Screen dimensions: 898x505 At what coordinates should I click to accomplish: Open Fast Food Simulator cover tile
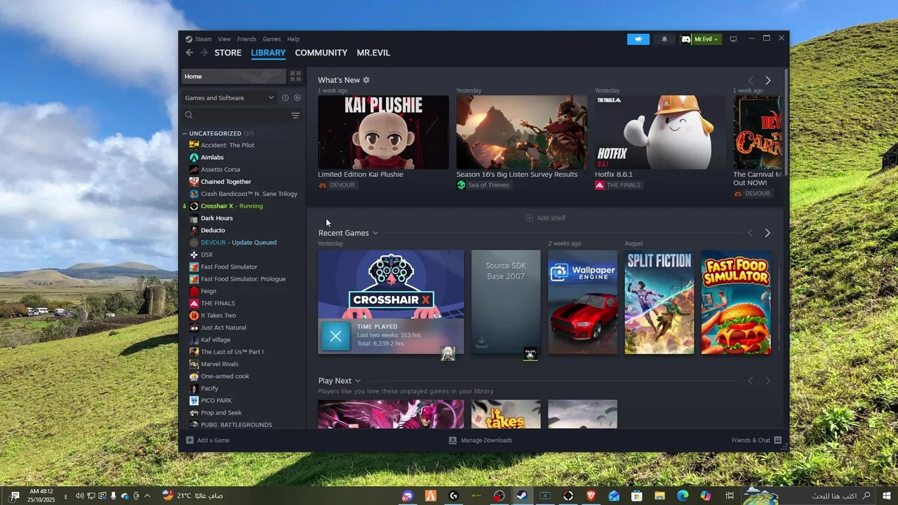pos(736,302)
